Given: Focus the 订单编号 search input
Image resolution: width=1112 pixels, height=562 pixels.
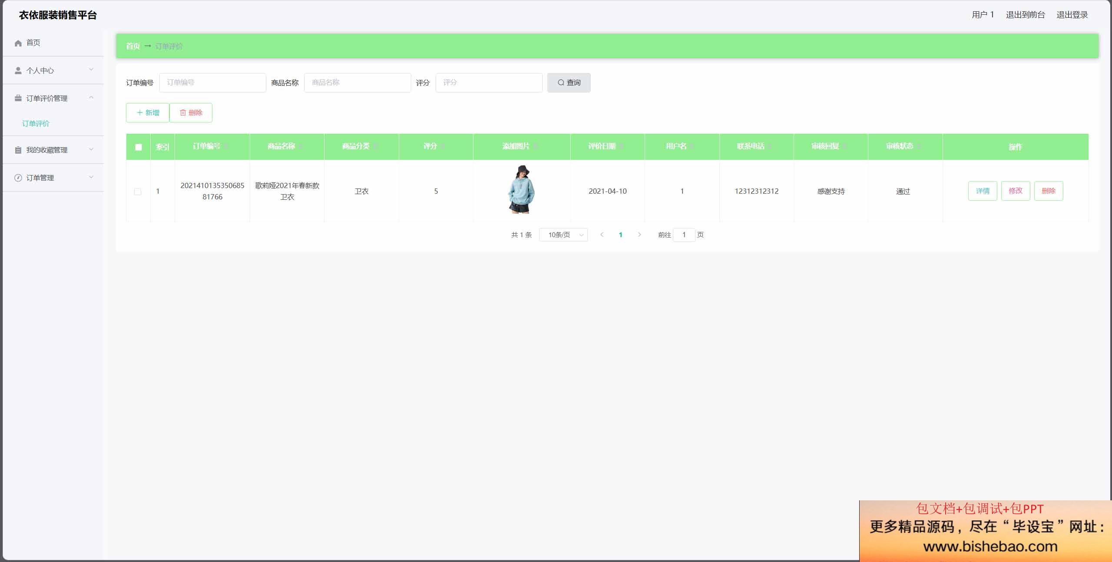Looking at the screenshot, I should [212, 83].
